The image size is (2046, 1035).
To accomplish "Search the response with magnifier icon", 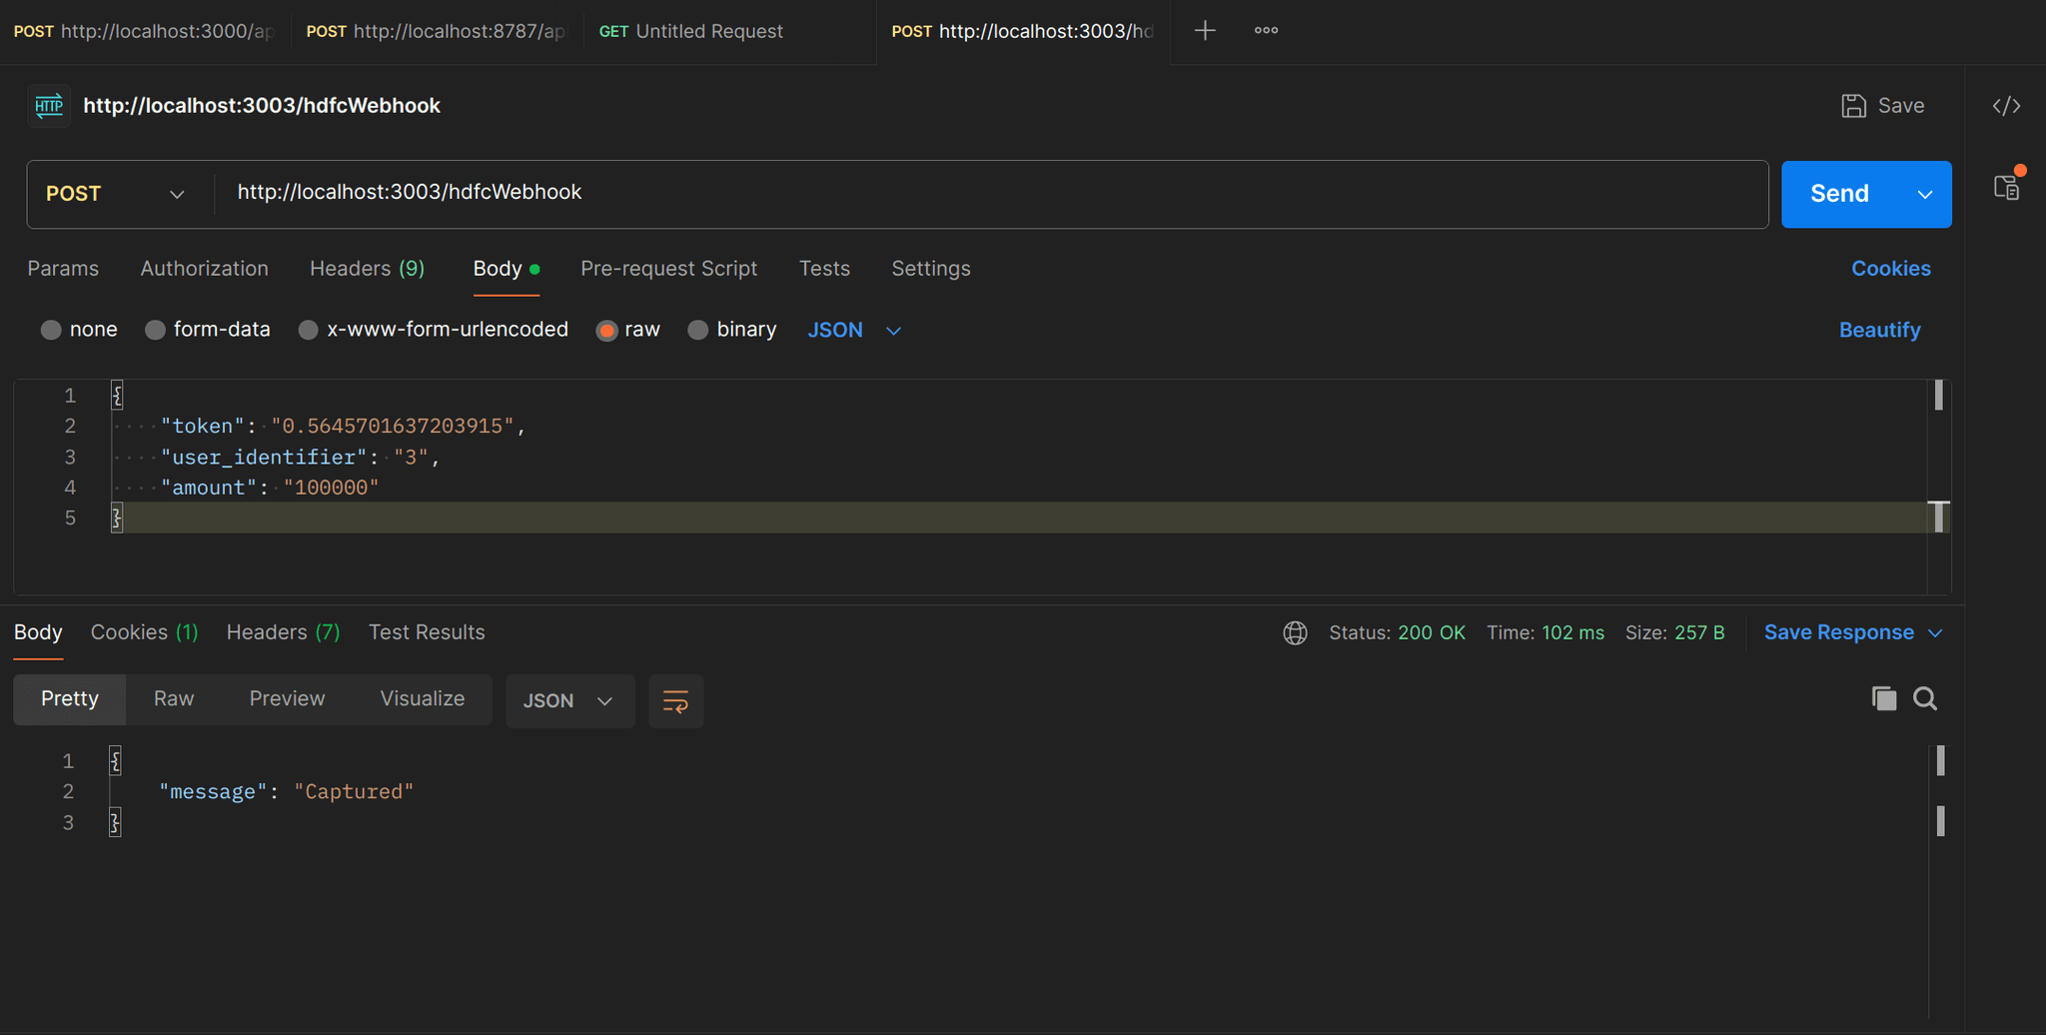I will (x=1925, y=698).
